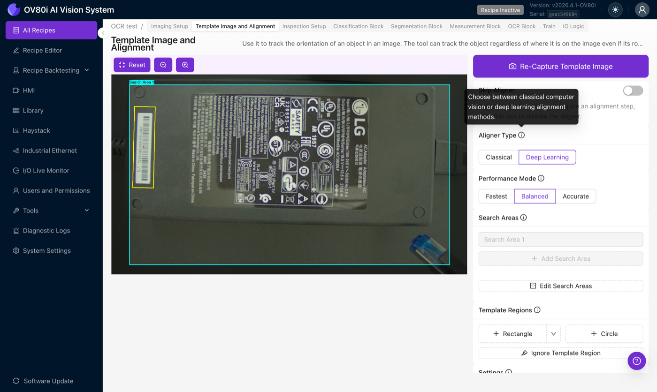Switch Performance Mode to Accurate

pyautogui.click(x=576, y=196)
